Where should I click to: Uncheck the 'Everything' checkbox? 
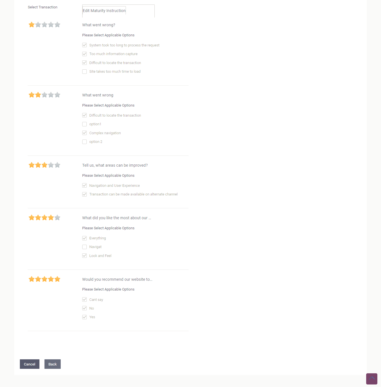[84, 238]
